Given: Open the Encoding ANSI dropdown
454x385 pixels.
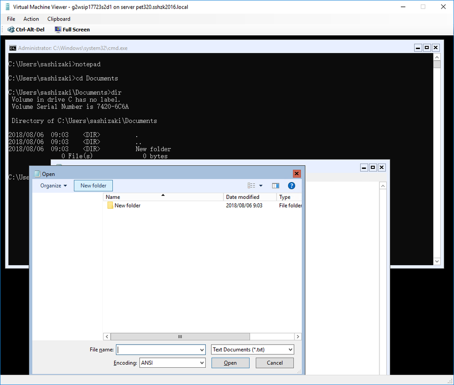Looking at the screenshot, I should tap(173, 363).
